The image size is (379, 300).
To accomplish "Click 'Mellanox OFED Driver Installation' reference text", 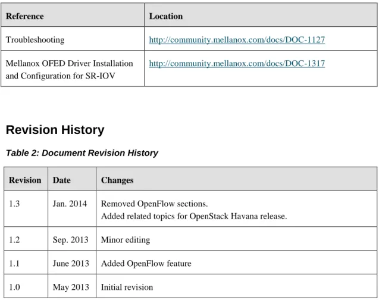I will 70,63.
